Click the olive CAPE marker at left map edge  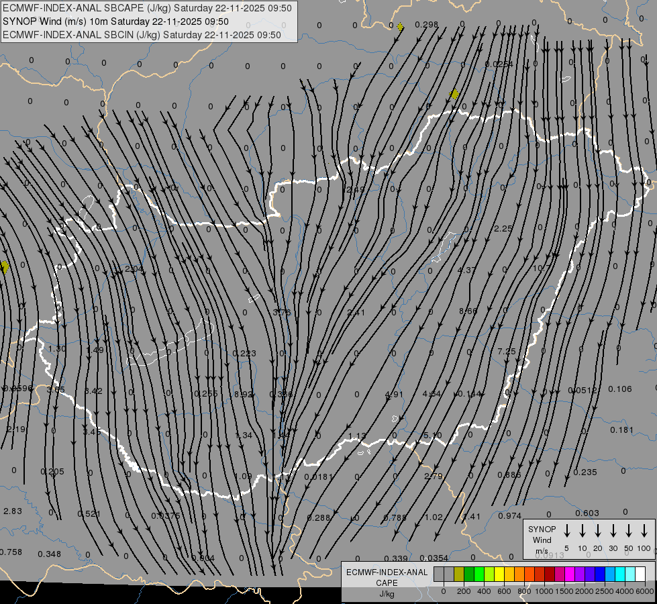pos(5,267)
